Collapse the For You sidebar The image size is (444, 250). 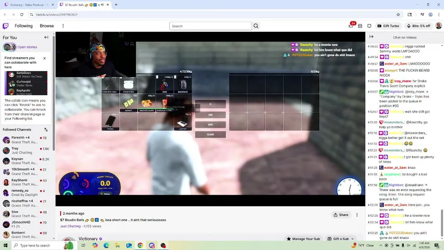coord(46,37)
